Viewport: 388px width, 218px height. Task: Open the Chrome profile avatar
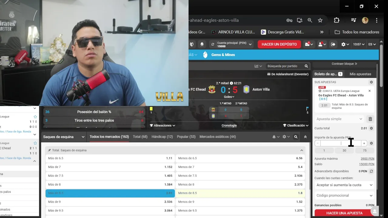(x=365, y=20)
